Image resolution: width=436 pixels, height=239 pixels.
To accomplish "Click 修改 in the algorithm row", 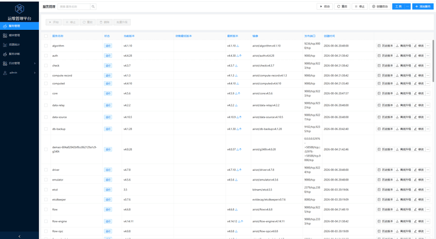I will tap(419, 46).
